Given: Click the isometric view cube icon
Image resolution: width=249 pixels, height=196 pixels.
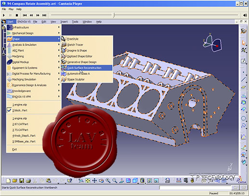Looking at the screenshot, I should coord(135,181).
